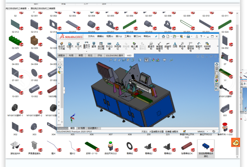This screenshot has height=167, width=247.
Task: Switch to the 运动算例 1 tab
Action: click(93, 128)
